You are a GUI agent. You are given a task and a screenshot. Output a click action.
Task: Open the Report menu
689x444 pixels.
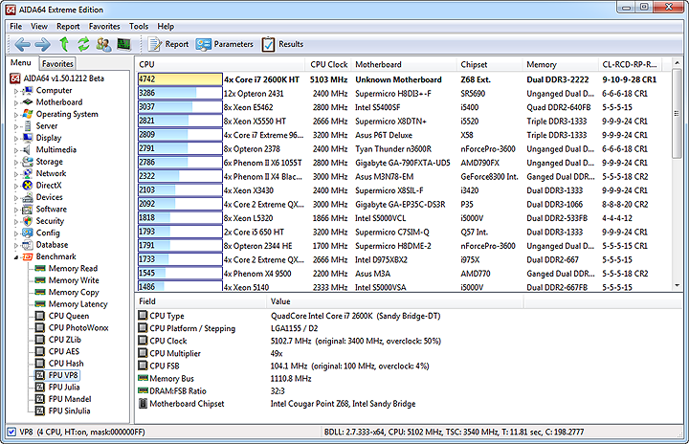(68, 27)
